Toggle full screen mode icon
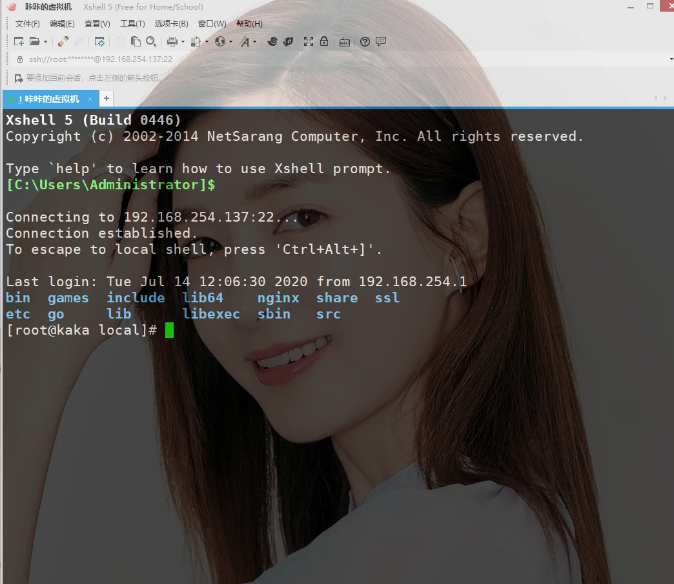 pyautogui.click(x=309, y=41)
